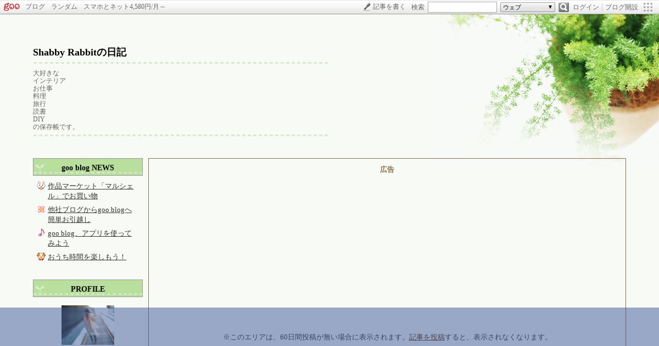This screenshot has height=346, width=659.
Task: Click the DIY description line
Action: point(39,119)
